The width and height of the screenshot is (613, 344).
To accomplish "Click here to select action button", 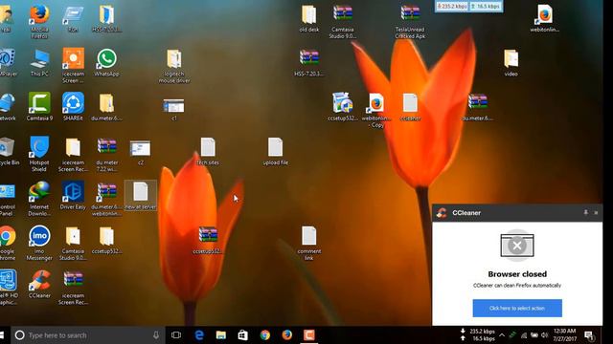I will 517,308.
